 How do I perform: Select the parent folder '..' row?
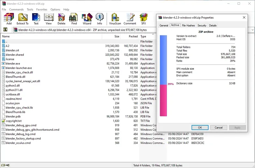[78, 42]
